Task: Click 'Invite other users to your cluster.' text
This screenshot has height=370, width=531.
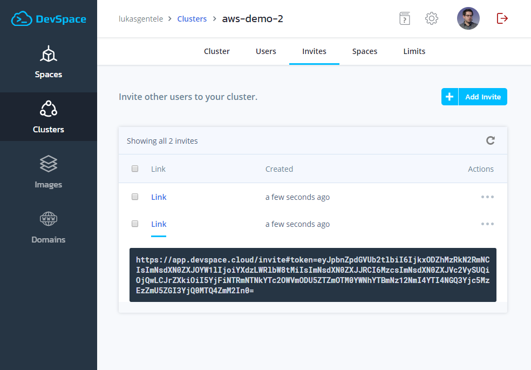Action: [x=188, y=97]
